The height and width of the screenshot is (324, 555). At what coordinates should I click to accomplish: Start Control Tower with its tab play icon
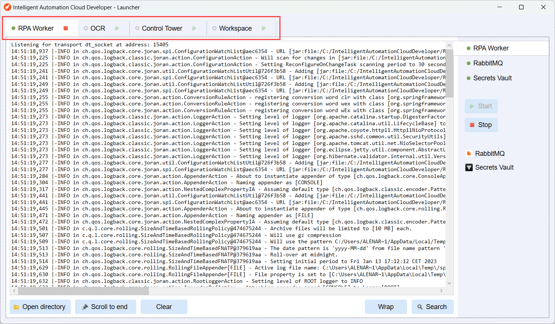tap(194, 28)
